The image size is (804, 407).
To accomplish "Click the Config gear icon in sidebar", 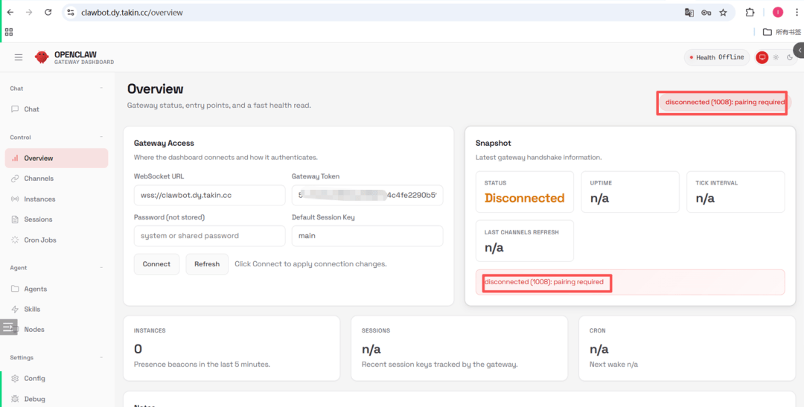I will click(16, 379).
